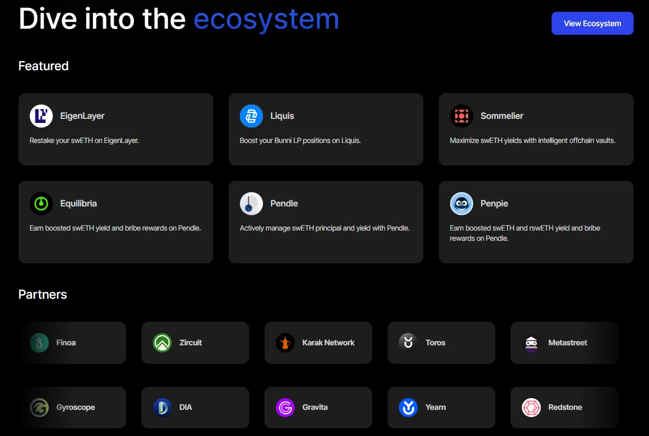649x436 pixels.
Task: Select the Finoa partner card
Action: 72,343
